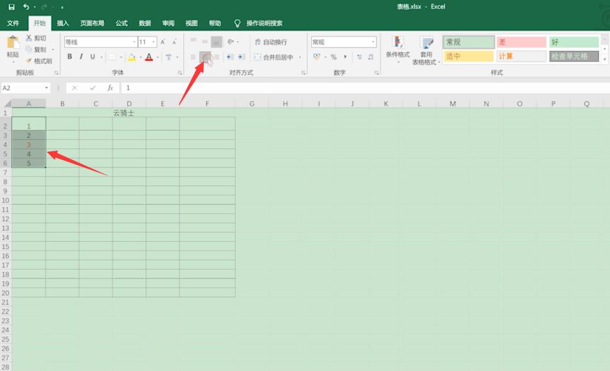Open the Merge and Center dropdown arrow
Viewport: 610px width, 371px height.
[x=300, y=57]
